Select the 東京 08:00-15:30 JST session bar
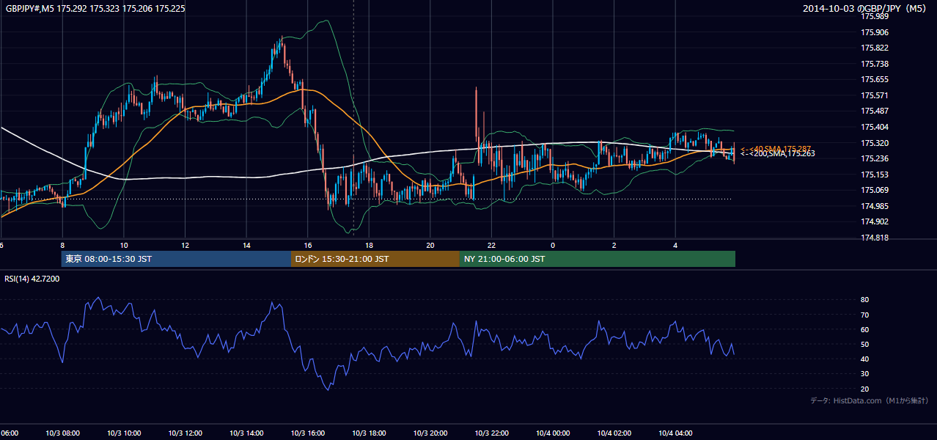This screenshot has width=937, height=440. tap(176, 259)
